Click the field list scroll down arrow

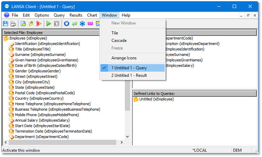pos(127,137)
